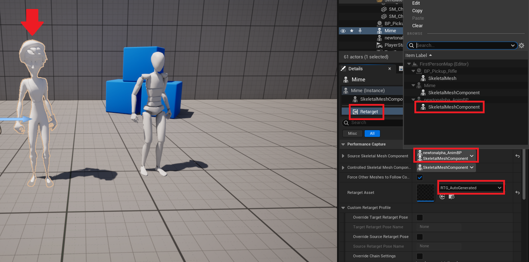Viewport: 529px width, 262px height.
Task: Click the Retarget component C icon
Action: click(355, 112)
